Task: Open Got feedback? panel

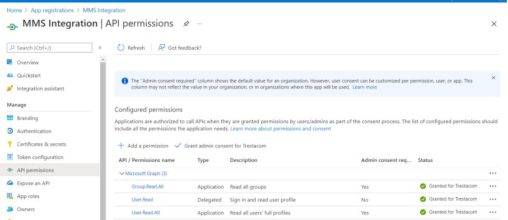Action: 179,48
